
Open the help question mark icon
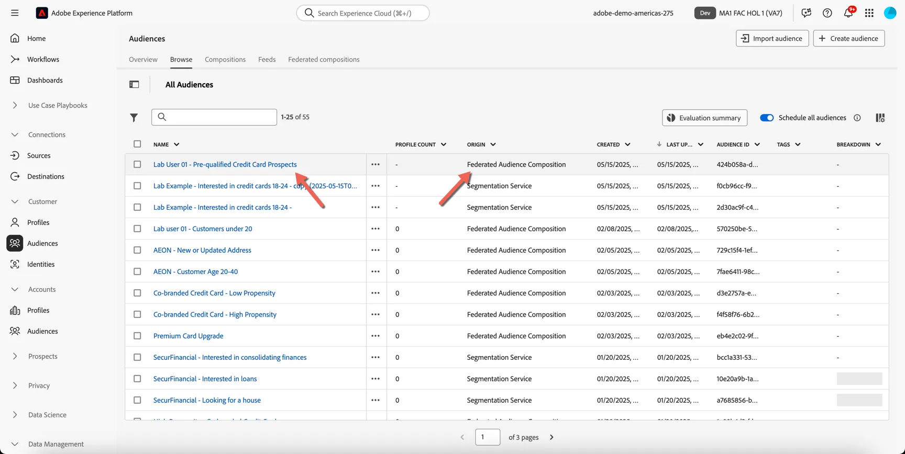pyautogui.click(x=827, y=13)
